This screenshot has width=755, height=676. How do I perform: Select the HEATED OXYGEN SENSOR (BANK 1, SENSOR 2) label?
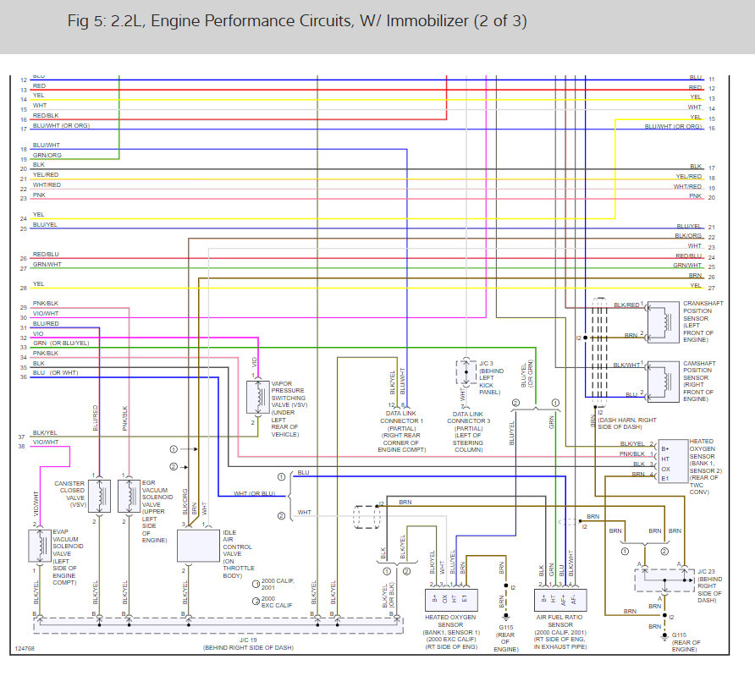(705, 466)
